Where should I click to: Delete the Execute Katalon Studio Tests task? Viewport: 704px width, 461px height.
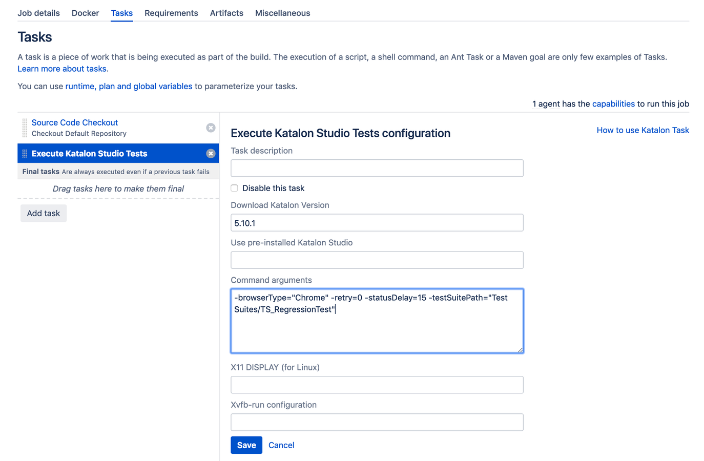pyautogui.click(x=211, y=153)
